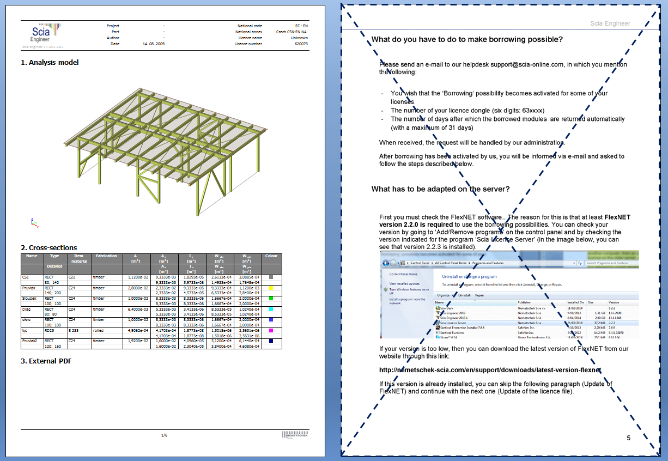The height and width of the screenshot is (461, 668).
Task: Click the Nemetschek logo at the page footer
Action: click(x=294, y=435)
